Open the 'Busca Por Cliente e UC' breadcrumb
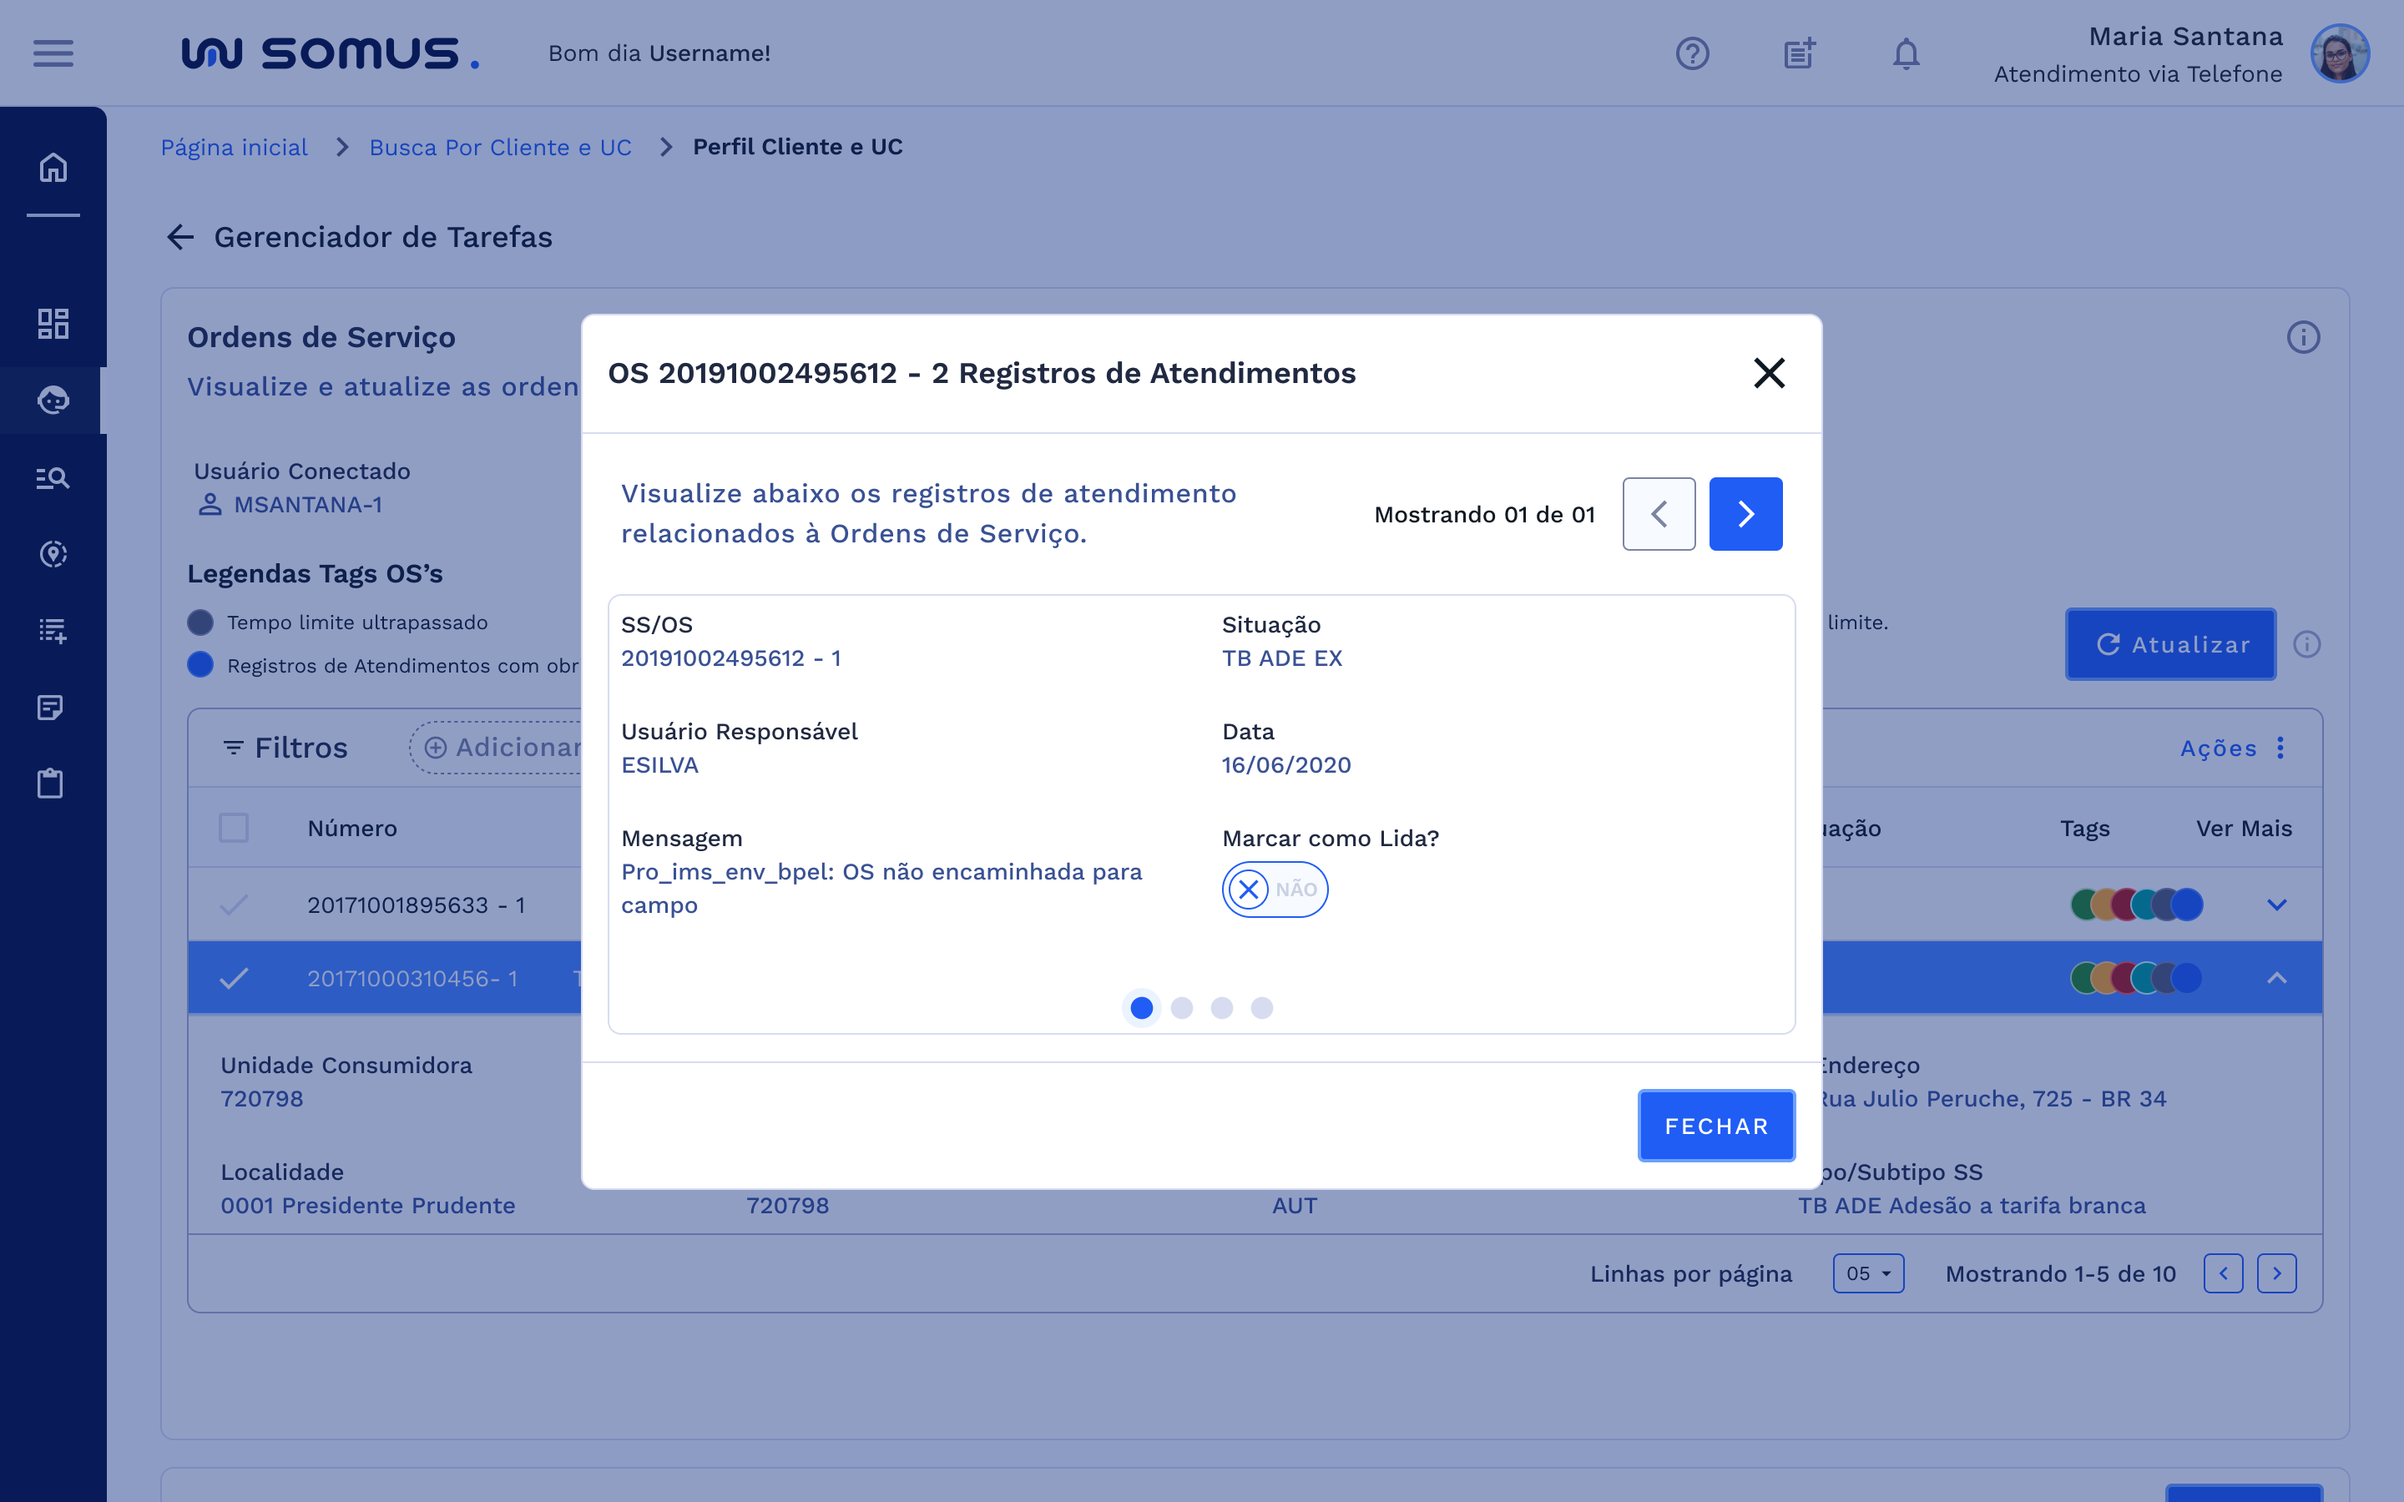The image size is (2404, 1502). click(x=500, y=146)
